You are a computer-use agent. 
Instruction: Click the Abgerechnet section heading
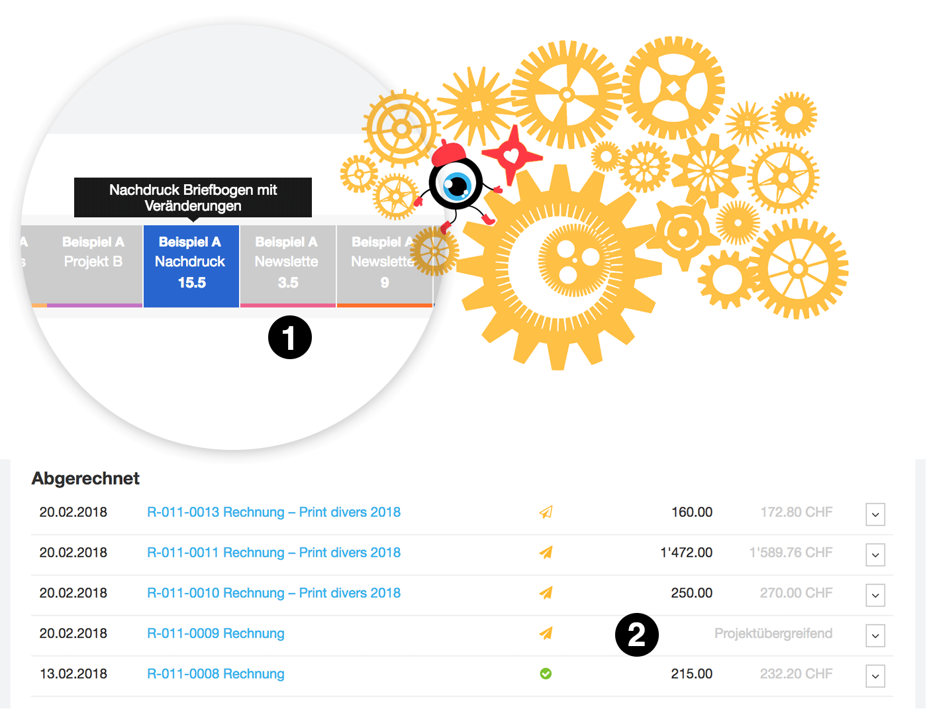[85, 478]
